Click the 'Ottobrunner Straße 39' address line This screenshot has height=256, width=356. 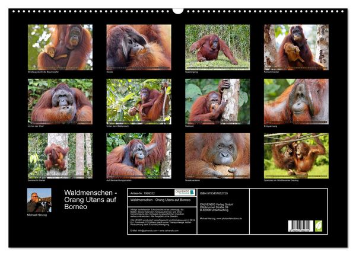pos(214,207)
